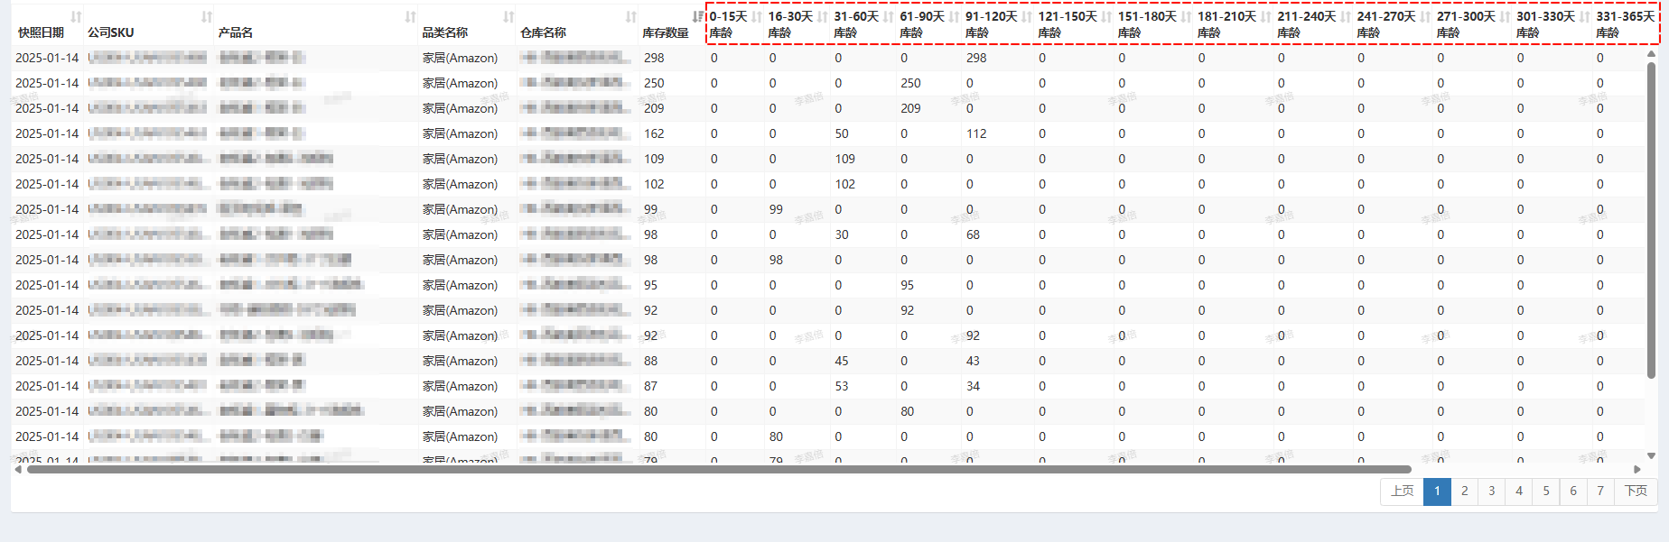This screenshot has width=1669, height=542.
Task: Select the 45 value in 31-60天 column
Action: (842, 361)
